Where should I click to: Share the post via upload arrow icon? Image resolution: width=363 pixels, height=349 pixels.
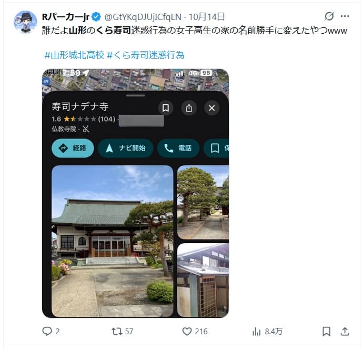tap(345, 331)
